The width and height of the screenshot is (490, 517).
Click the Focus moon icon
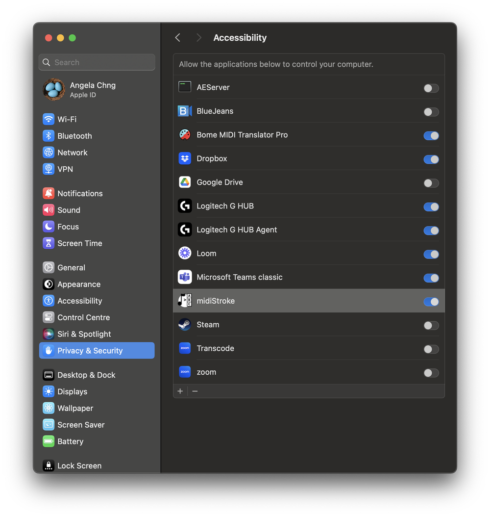(x=49, y=227)
